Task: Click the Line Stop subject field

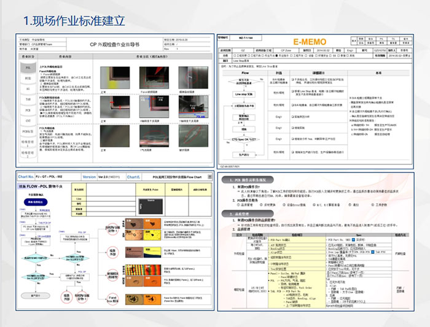Action: coord(322,61)
